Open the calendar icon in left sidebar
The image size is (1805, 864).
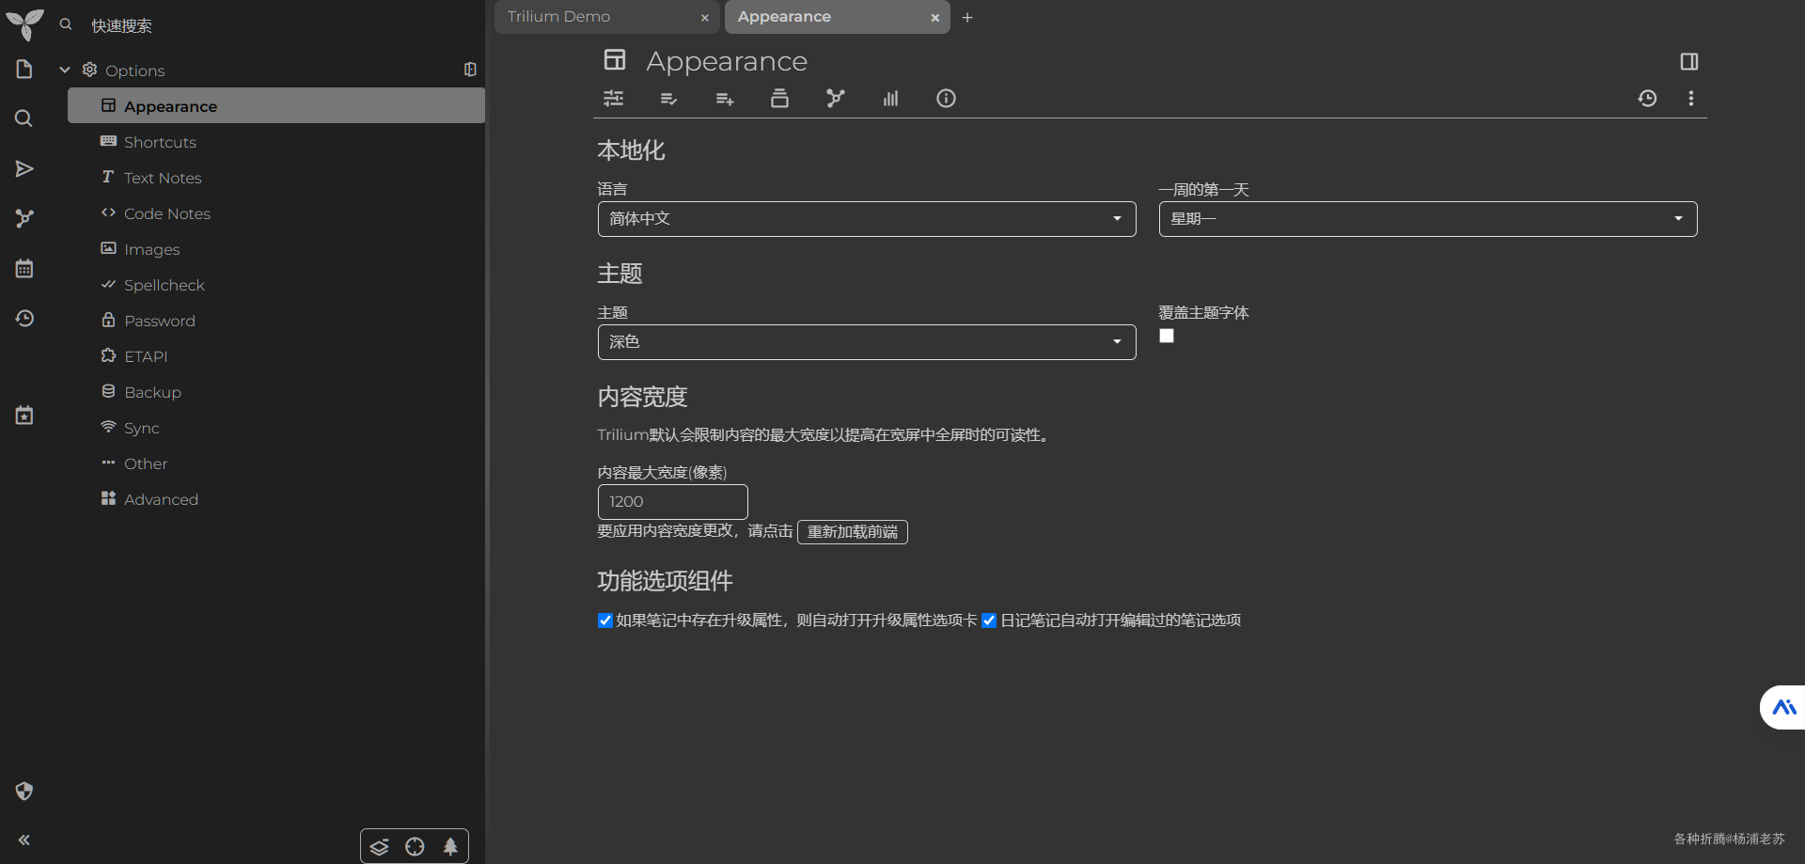click(24, 269)
